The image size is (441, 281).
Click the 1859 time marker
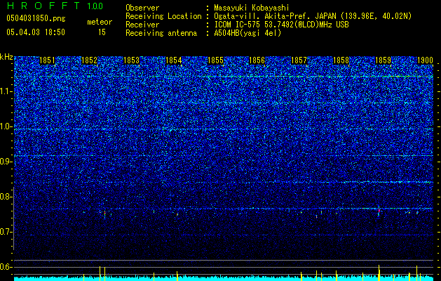(383, 60)
